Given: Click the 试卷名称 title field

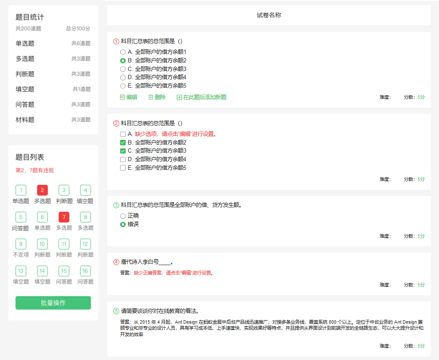Looking at the screenshot, I should [x=269, y=15].
